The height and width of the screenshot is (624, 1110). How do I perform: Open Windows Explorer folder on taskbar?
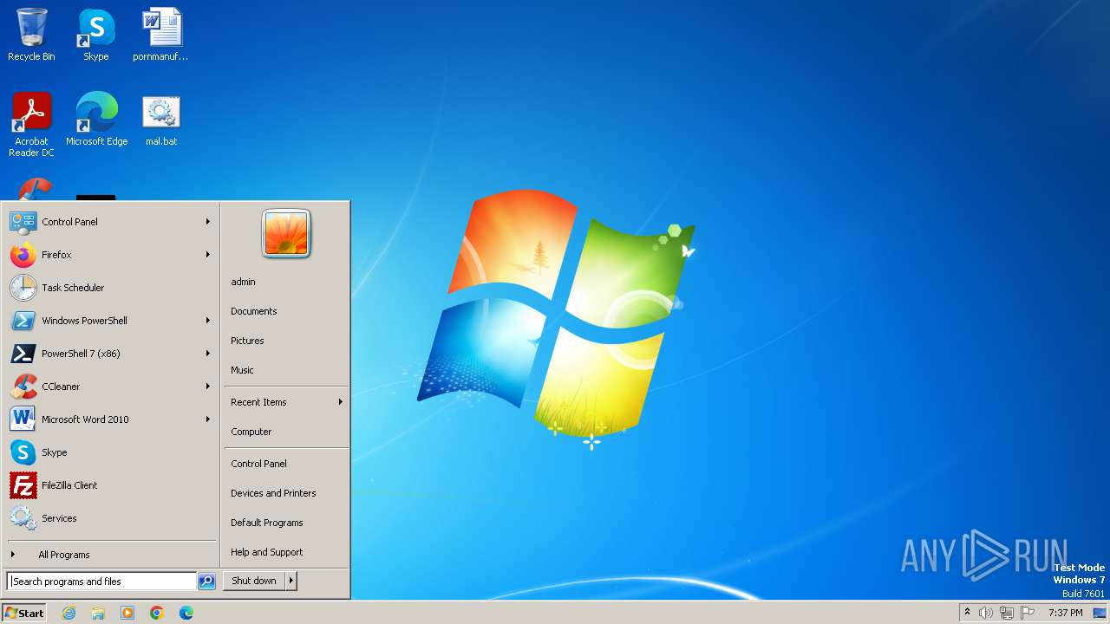point(98,613)
